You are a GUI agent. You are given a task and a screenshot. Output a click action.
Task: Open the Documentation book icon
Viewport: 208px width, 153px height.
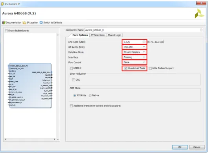point(4,22)
